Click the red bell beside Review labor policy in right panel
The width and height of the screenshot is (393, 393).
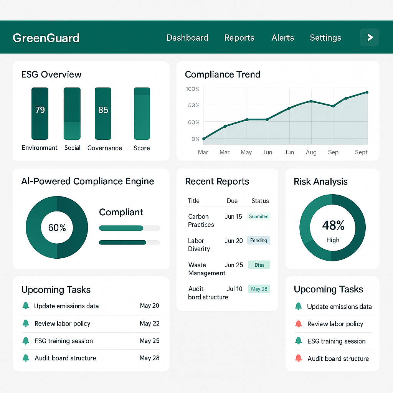pyautogui.click(x=298, y=324)
